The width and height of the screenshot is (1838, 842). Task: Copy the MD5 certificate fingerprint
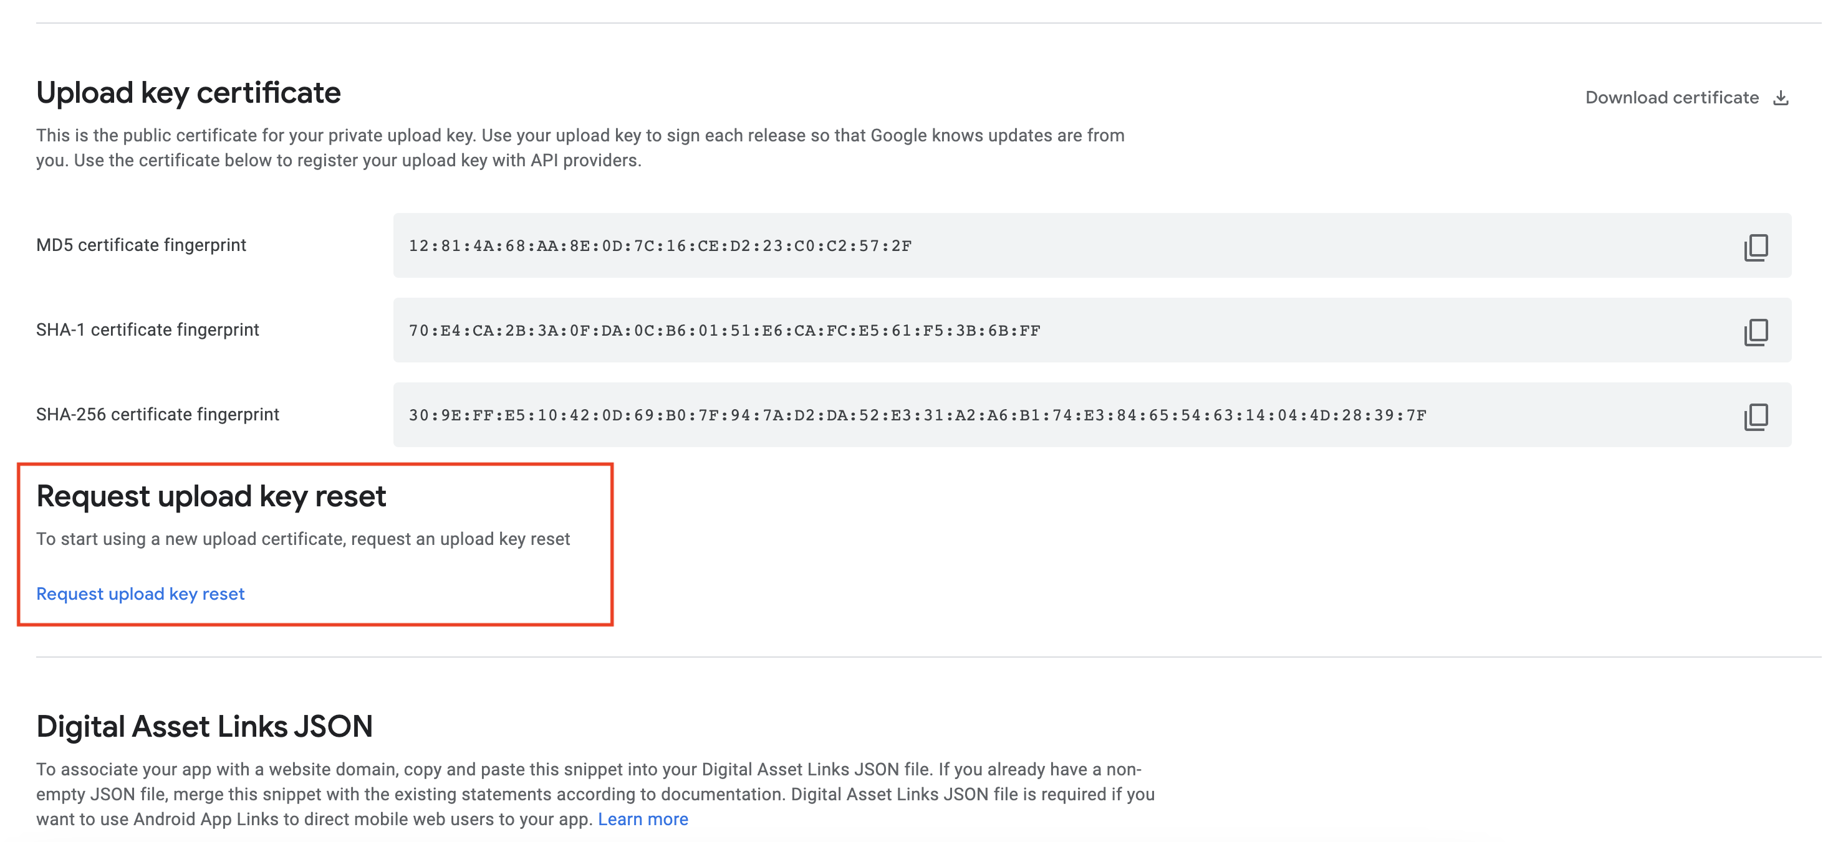[x=1756, y=247]
